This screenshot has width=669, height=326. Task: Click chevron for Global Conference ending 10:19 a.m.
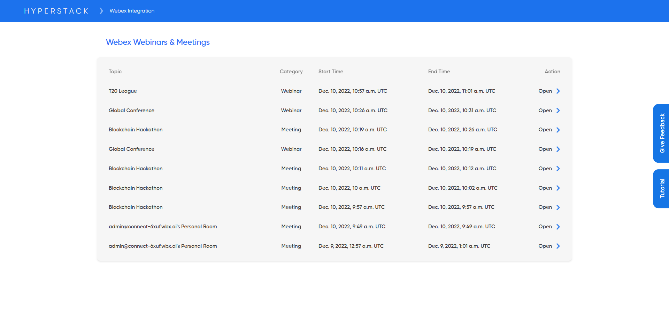[558, 149]
